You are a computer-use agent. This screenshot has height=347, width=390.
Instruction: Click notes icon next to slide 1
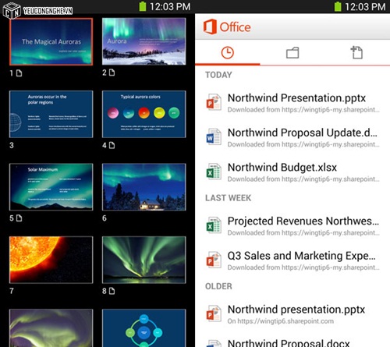(19, 73)
